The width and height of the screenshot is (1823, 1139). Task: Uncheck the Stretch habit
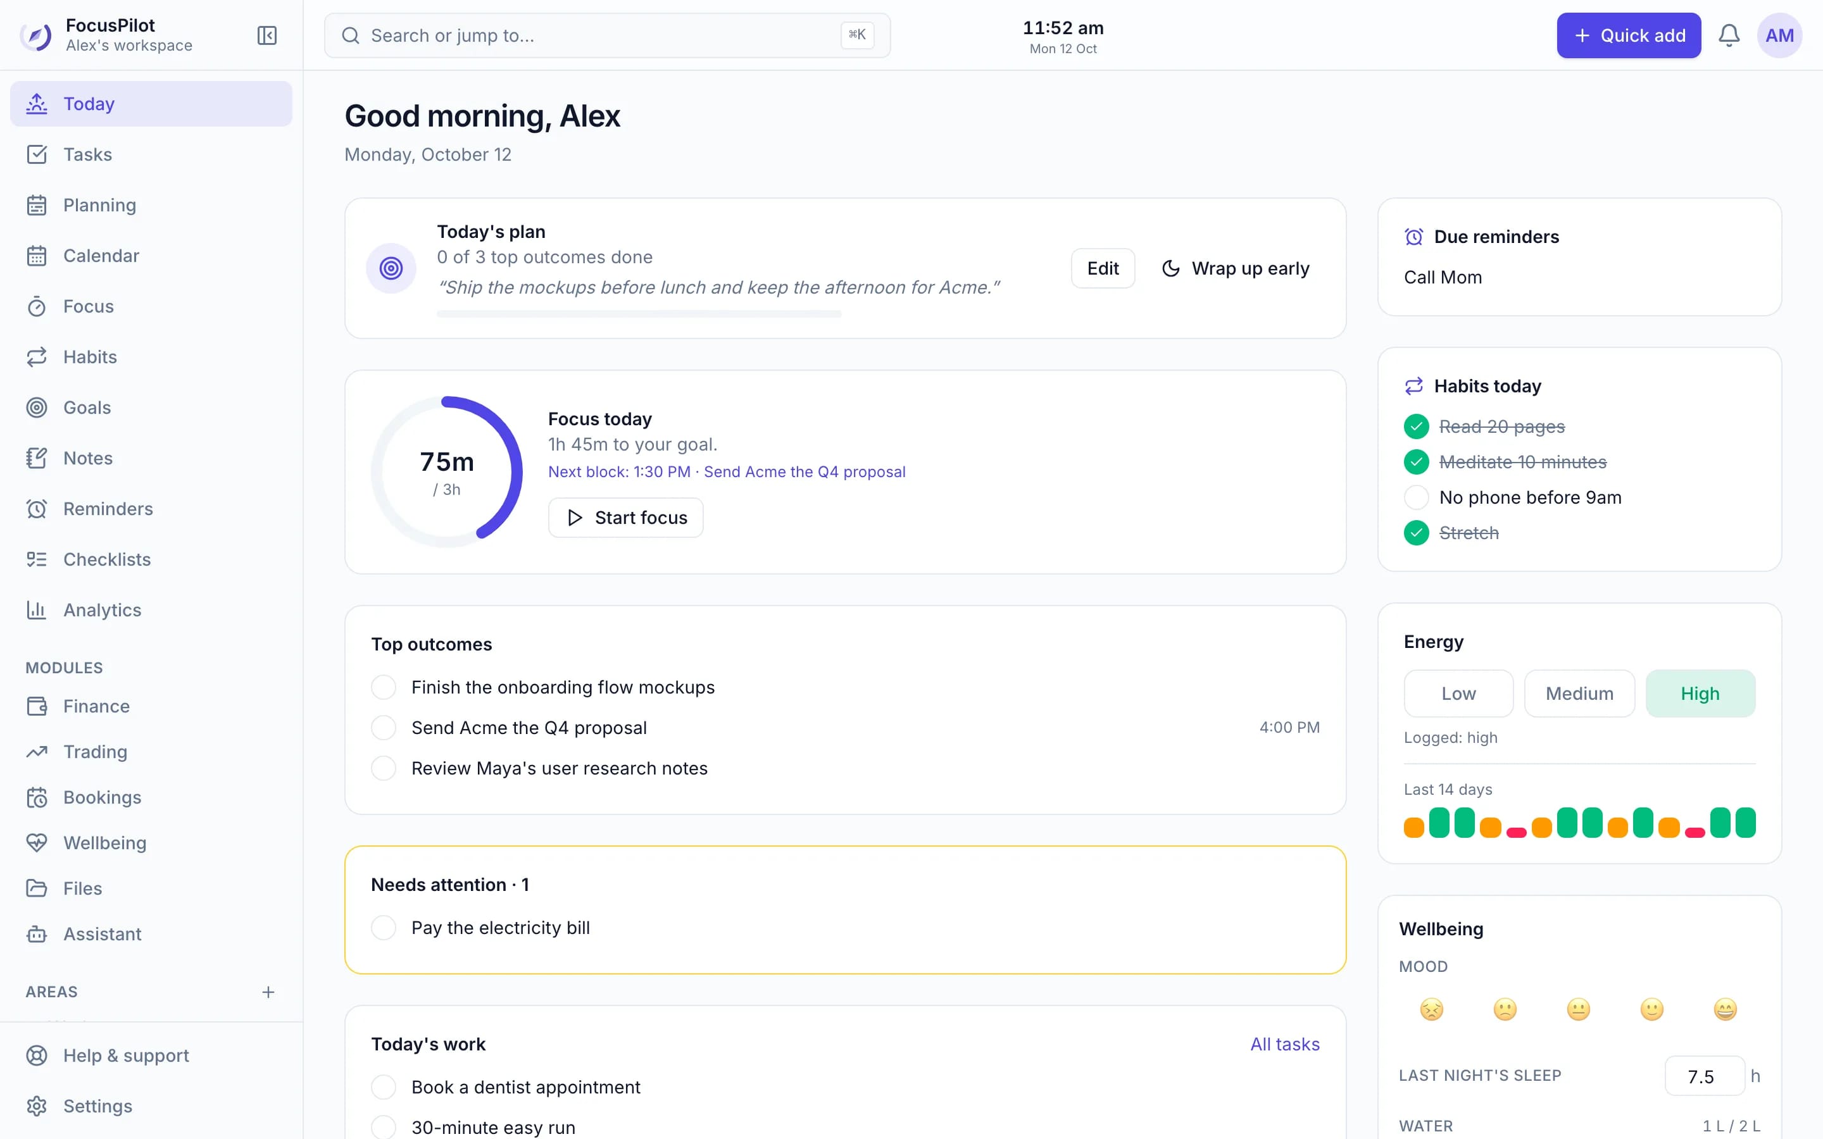tap(1416, 533)
